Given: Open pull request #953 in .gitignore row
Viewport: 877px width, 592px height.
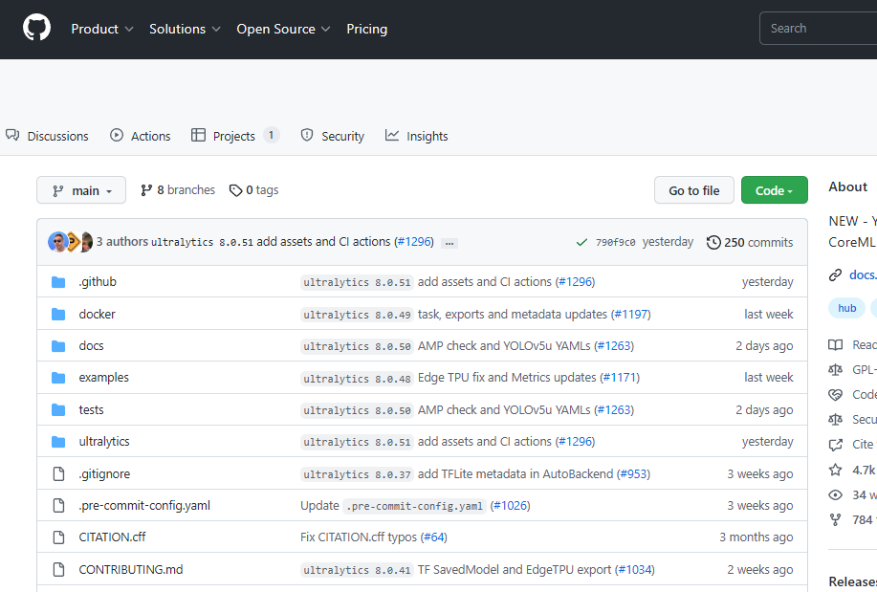Looking at the screenshot, I should coord(634,474).
